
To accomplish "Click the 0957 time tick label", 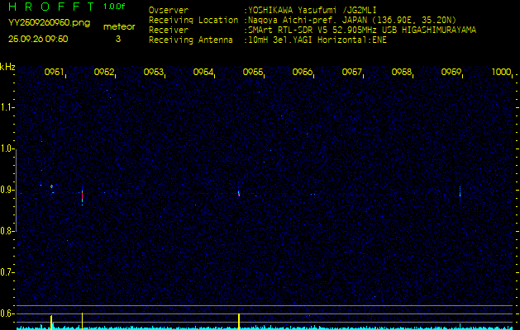I will coord(351,72).
